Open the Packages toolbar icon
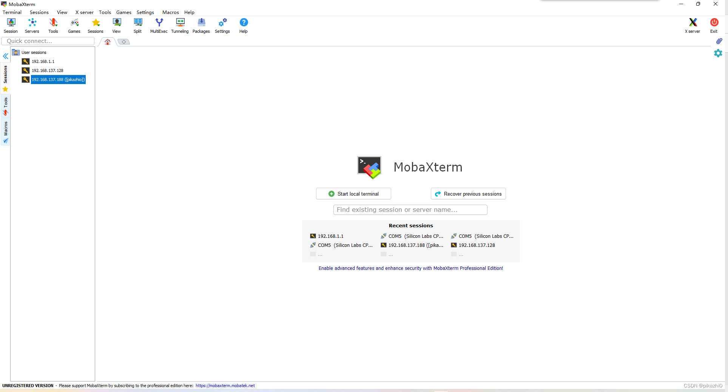Viewport: 728px width, 392px height. point(201,26)
